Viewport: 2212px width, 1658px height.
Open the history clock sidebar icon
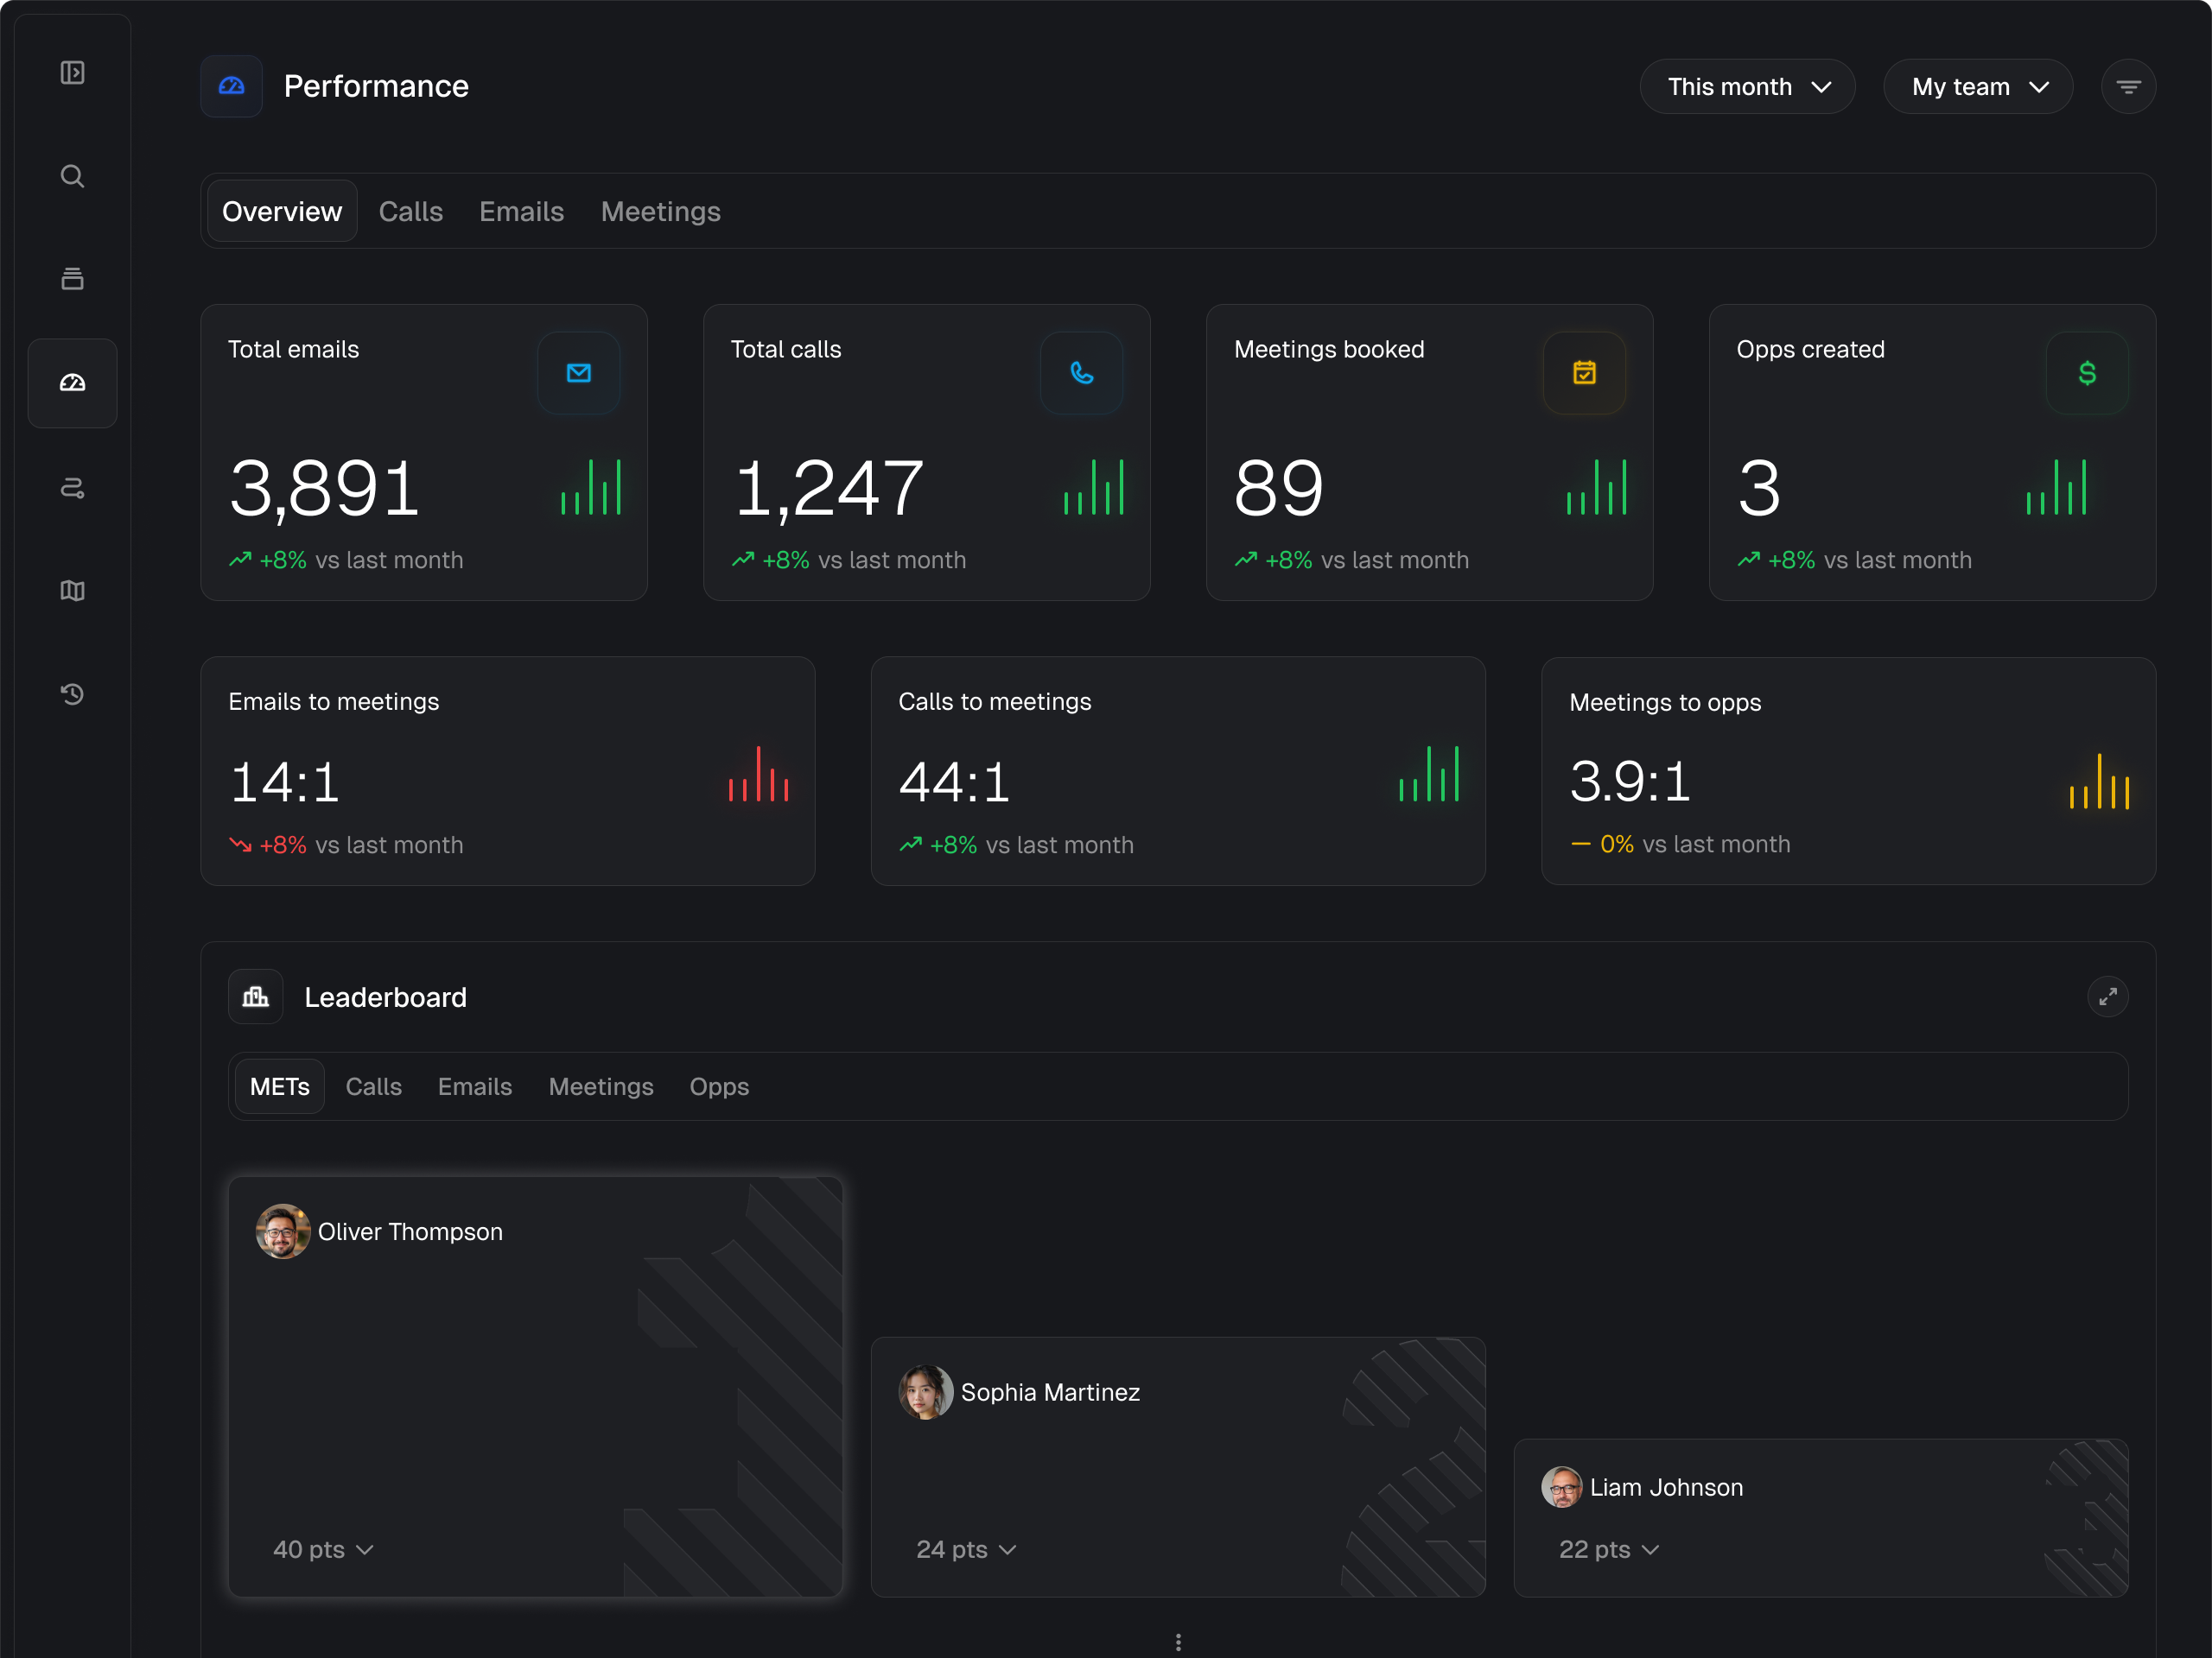pos(72,693)
